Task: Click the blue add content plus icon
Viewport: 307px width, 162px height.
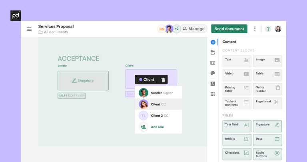Action: [x=213, y=42]
